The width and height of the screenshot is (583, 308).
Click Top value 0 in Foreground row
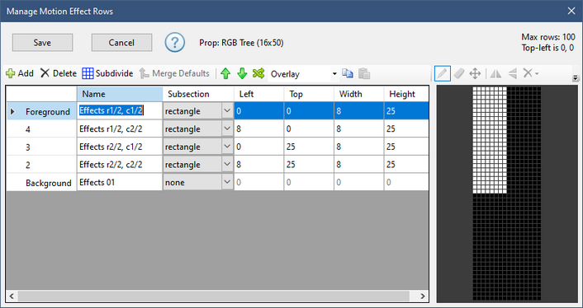pos(309,111)
